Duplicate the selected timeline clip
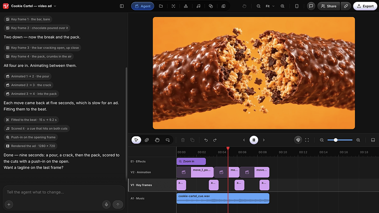Screen dimensions: 379x213 tap(192, 140)
